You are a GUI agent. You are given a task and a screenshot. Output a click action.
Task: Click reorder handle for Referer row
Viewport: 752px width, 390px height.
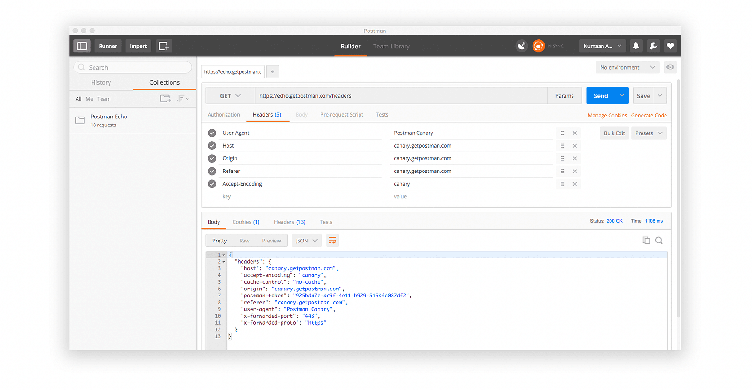pos(562,171)
